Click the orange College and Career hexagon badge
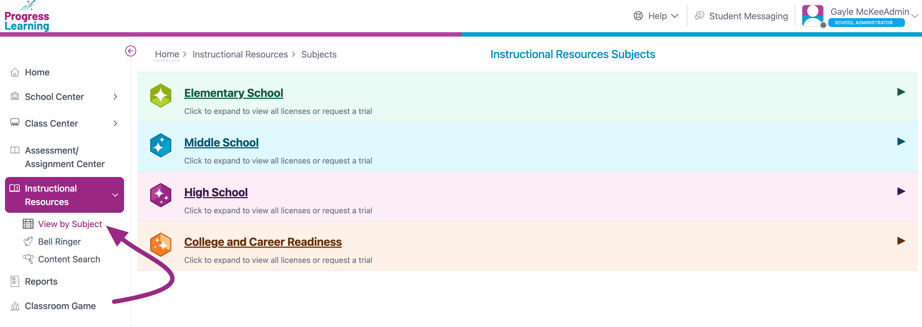 point(161,245)
